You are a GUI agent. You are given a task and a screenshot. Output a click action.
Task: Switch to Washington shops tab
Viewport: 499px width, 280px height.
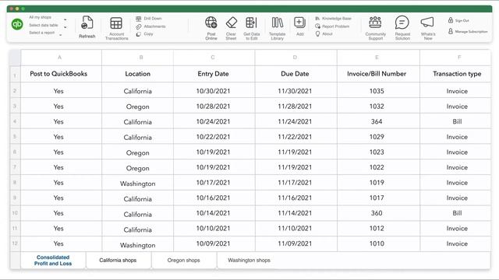coord(249,261)
